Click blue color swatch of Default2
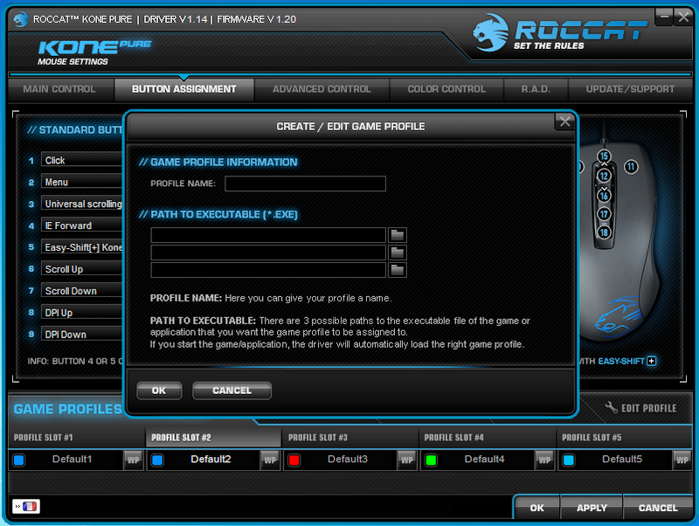This screenshot has width=699, height=526. tap(157, 460)
